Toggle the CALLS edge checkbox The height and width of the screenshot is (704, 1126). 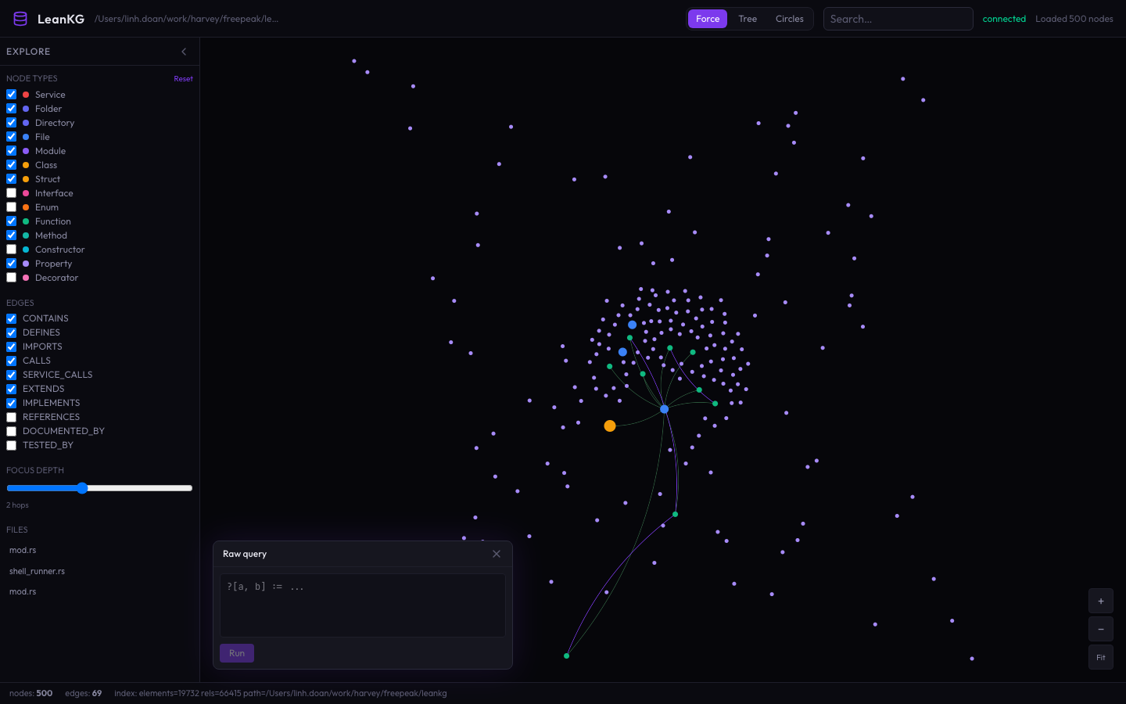[12, 361]
